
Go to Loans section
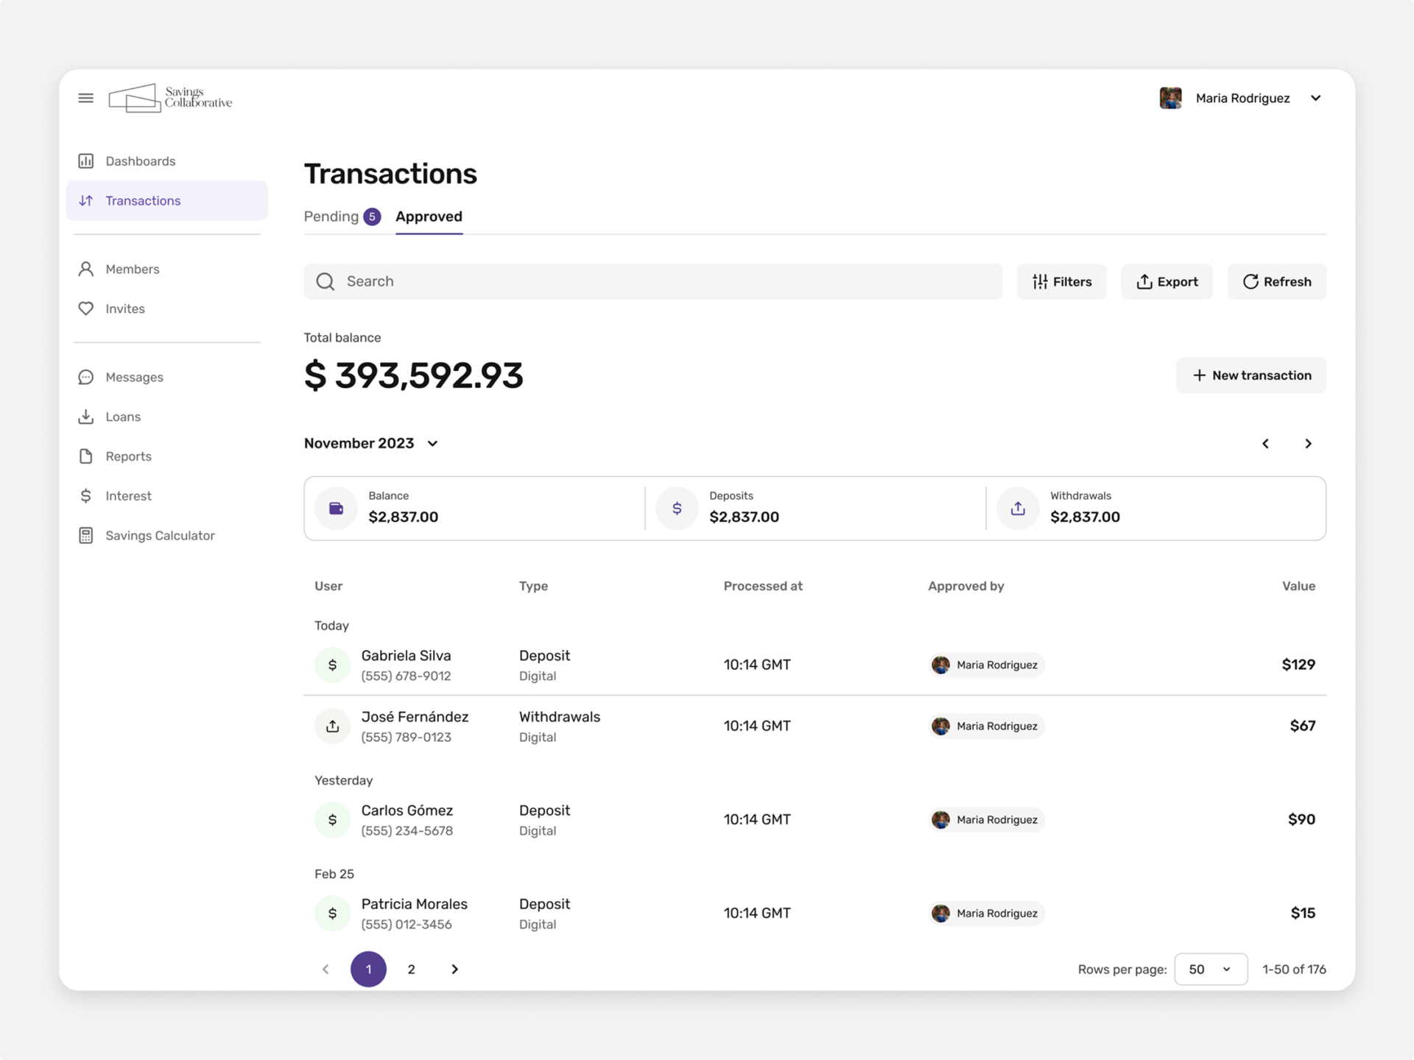(122, 417)
